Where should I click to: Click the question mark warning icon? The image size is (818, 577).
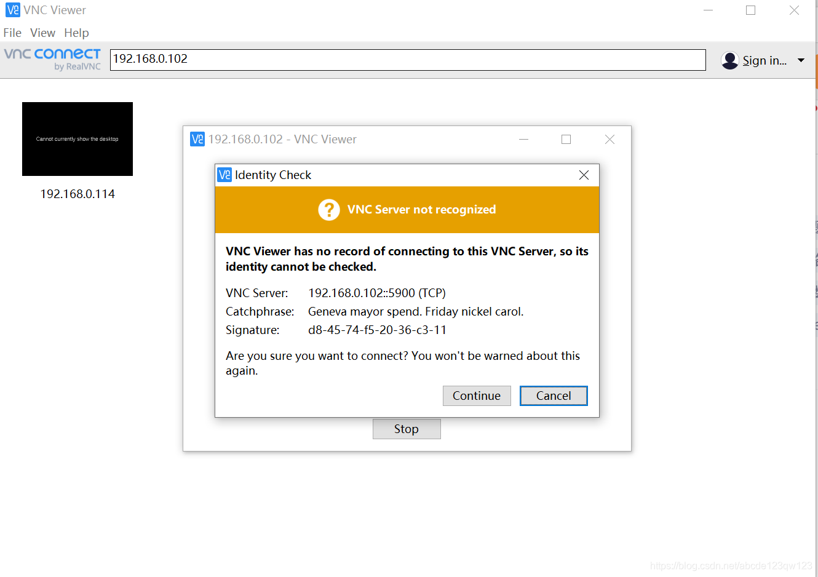pyautogui.click(x=329, y=210)
